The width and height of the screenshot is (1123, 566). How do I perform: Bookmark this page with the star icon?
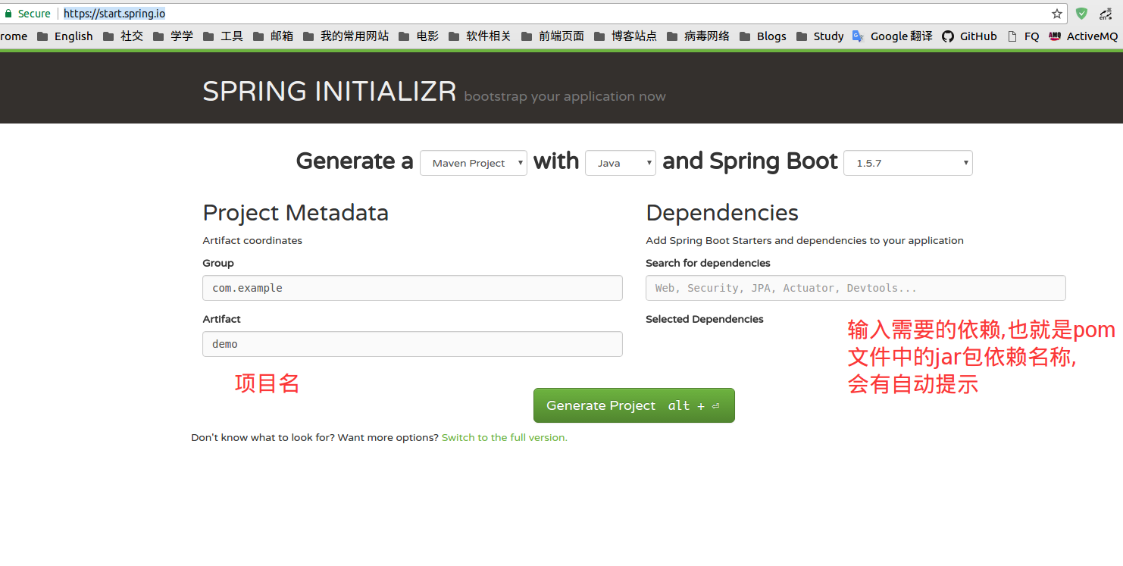[x=1057, y=14]
